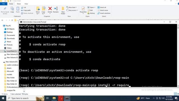
Task: Open the Move to dropdown
Action: coord(38,10)
